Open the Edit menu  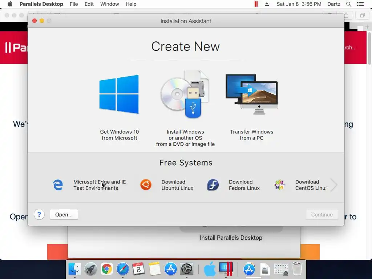[x=89, y=4]
